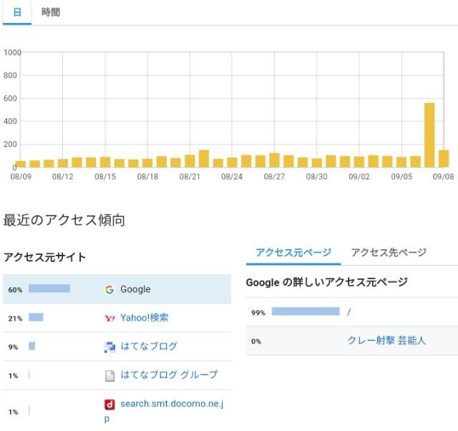This screenshot has width=458, height=431.
Task: Click the 最近のアクセス傾向 heading
Action: pos(64,220)
